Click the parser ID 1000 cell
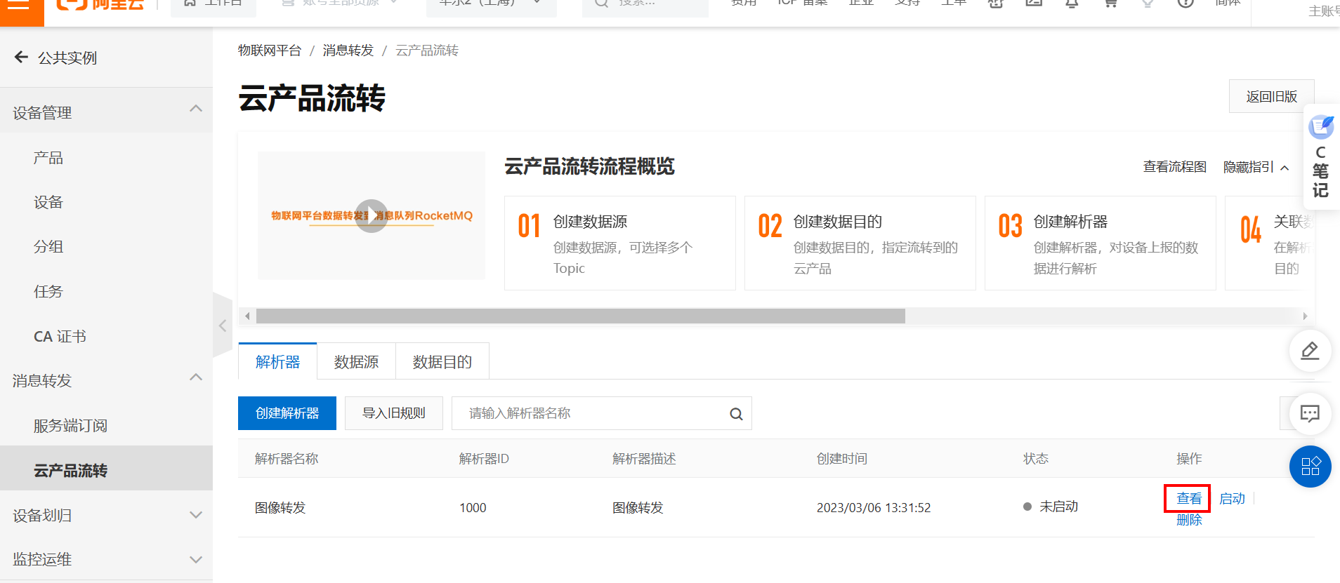 [473, 508]
